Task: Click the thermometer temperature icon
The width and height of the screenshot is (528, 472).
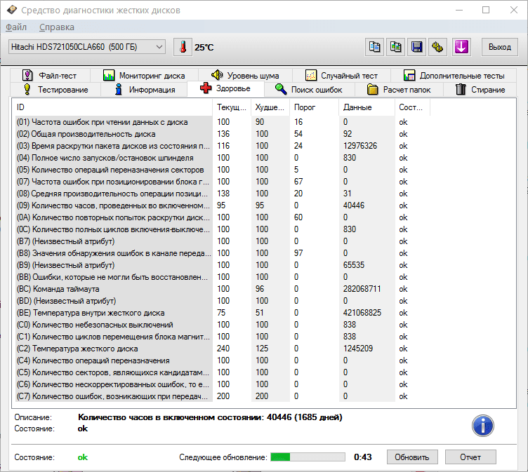Action: pos(183,47)
